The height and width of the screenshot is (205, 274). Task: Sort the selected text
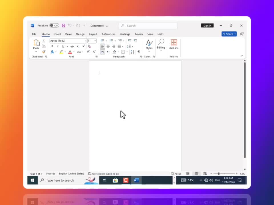pyautogui.click(x=132, y=52)
